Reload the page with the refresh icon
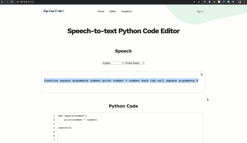 [12, 2]
